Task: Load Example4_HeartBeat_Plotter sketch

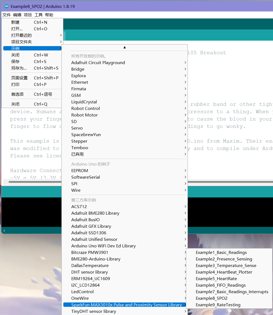Action: pos(229,272)
